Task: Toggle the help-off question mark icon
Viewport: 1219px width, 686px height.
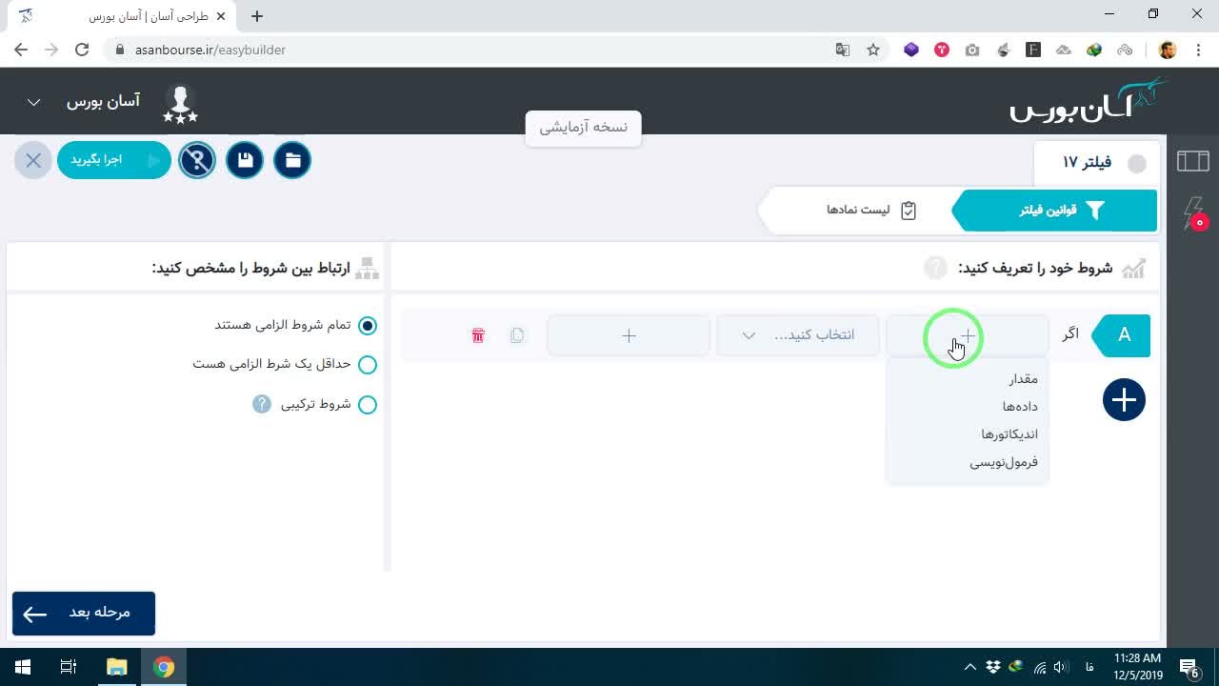Action: pyautogui.click(x=197, y=160)
